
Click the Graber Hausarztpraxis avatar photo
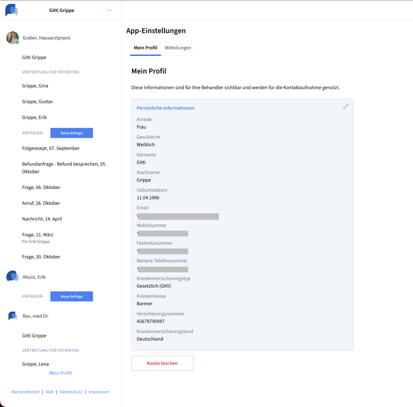pyautogui.click(x=13, y=37)
